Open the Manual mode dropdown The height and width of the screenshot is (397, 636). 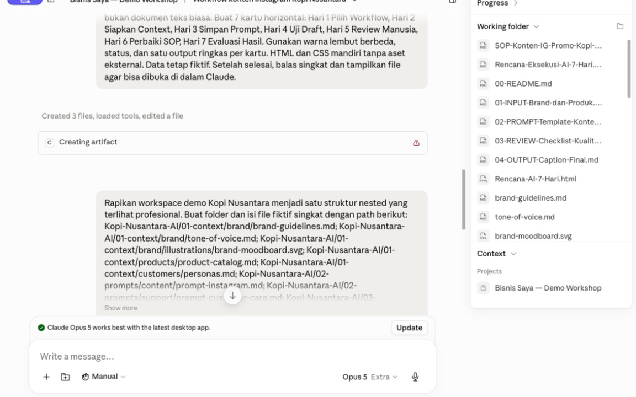(x=103, y=377)
